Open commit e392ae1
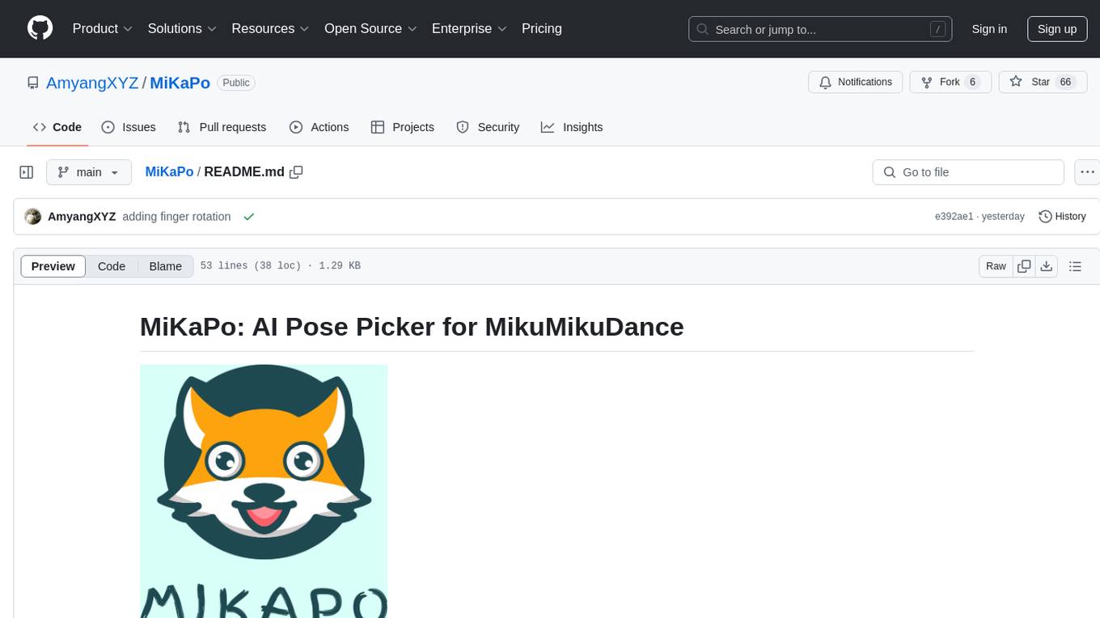 tap(954, 217)
